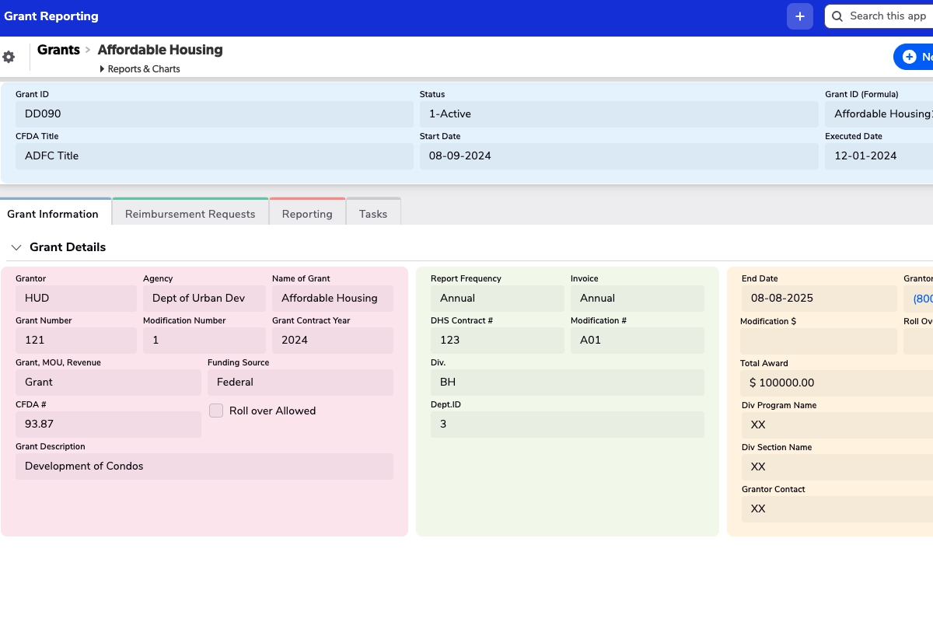Image resolution: width=933 pixels, height=622 pixels.
Task: Click the settings gear icon
Action: (9, 57)
